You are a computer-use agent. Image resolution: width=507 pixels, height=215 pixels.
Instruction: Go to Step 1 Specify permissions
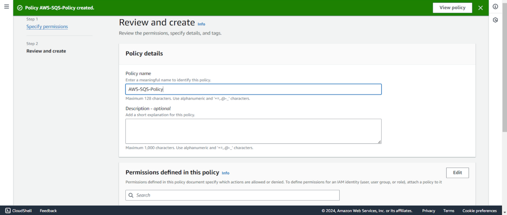point(47,27)
